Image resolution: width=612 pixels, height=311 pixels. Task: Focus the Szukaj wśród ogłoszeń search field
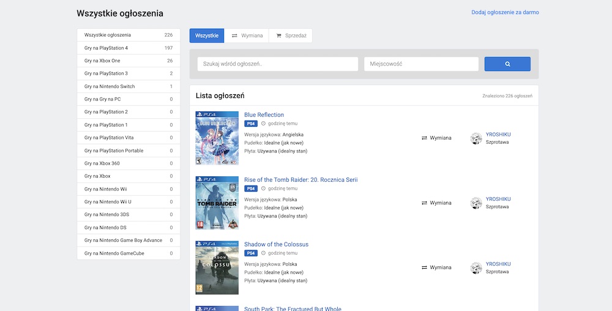pyautogui.click(x=277, y=64)
